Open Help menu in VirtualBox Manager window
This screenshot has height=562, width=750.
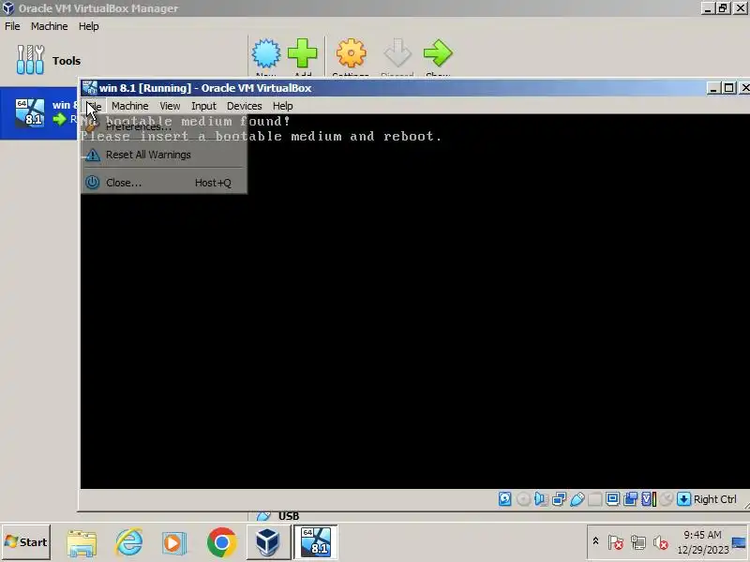(x=88, y=26)
